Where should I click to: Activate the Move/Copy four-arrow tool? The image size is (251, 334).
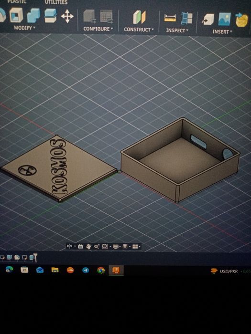[x=67, y=16]
